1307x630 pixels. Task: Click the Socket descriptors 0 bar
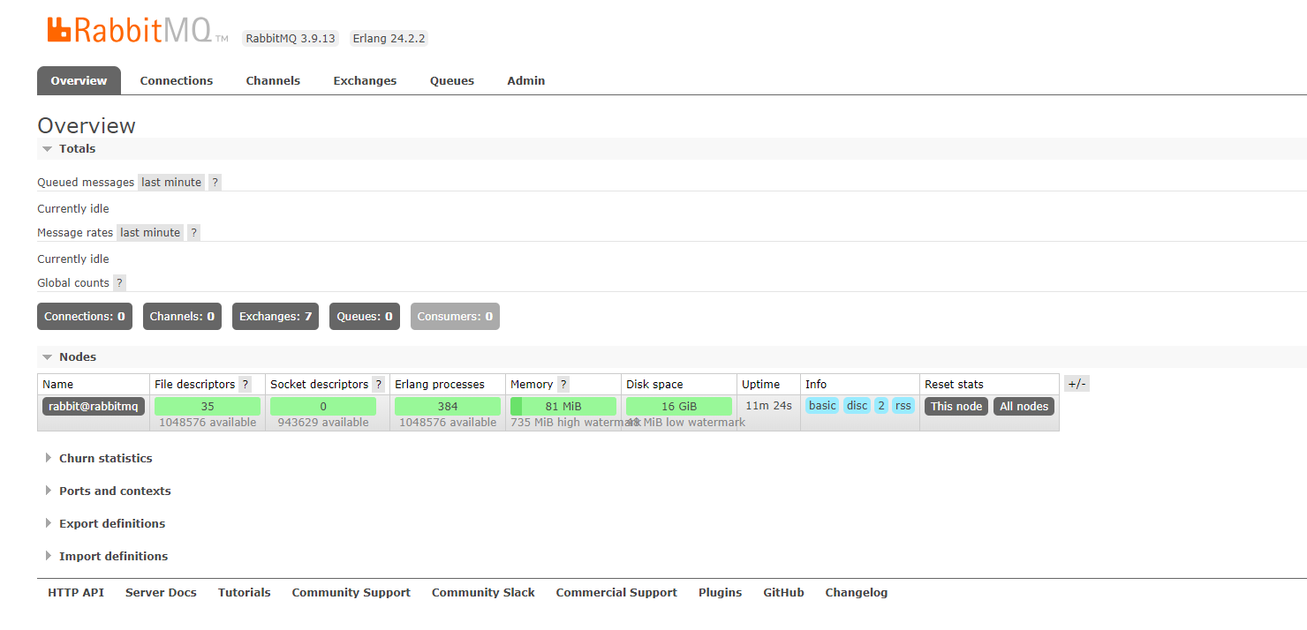323,407
